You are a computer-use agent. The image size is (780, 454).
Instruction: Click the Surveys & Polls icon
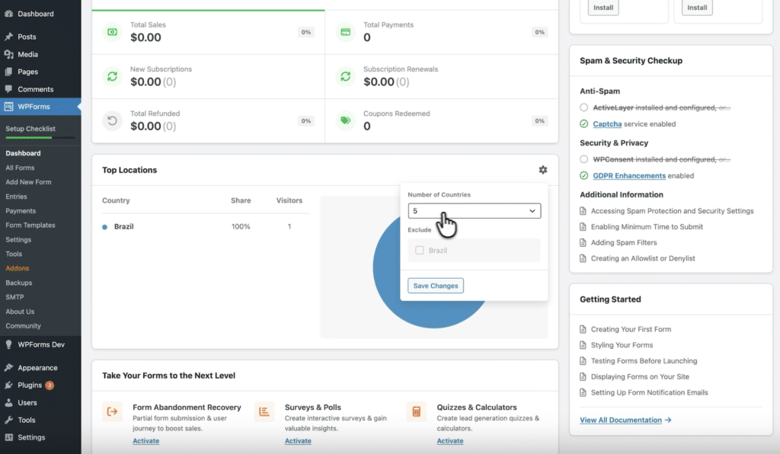tap(264, 412)
